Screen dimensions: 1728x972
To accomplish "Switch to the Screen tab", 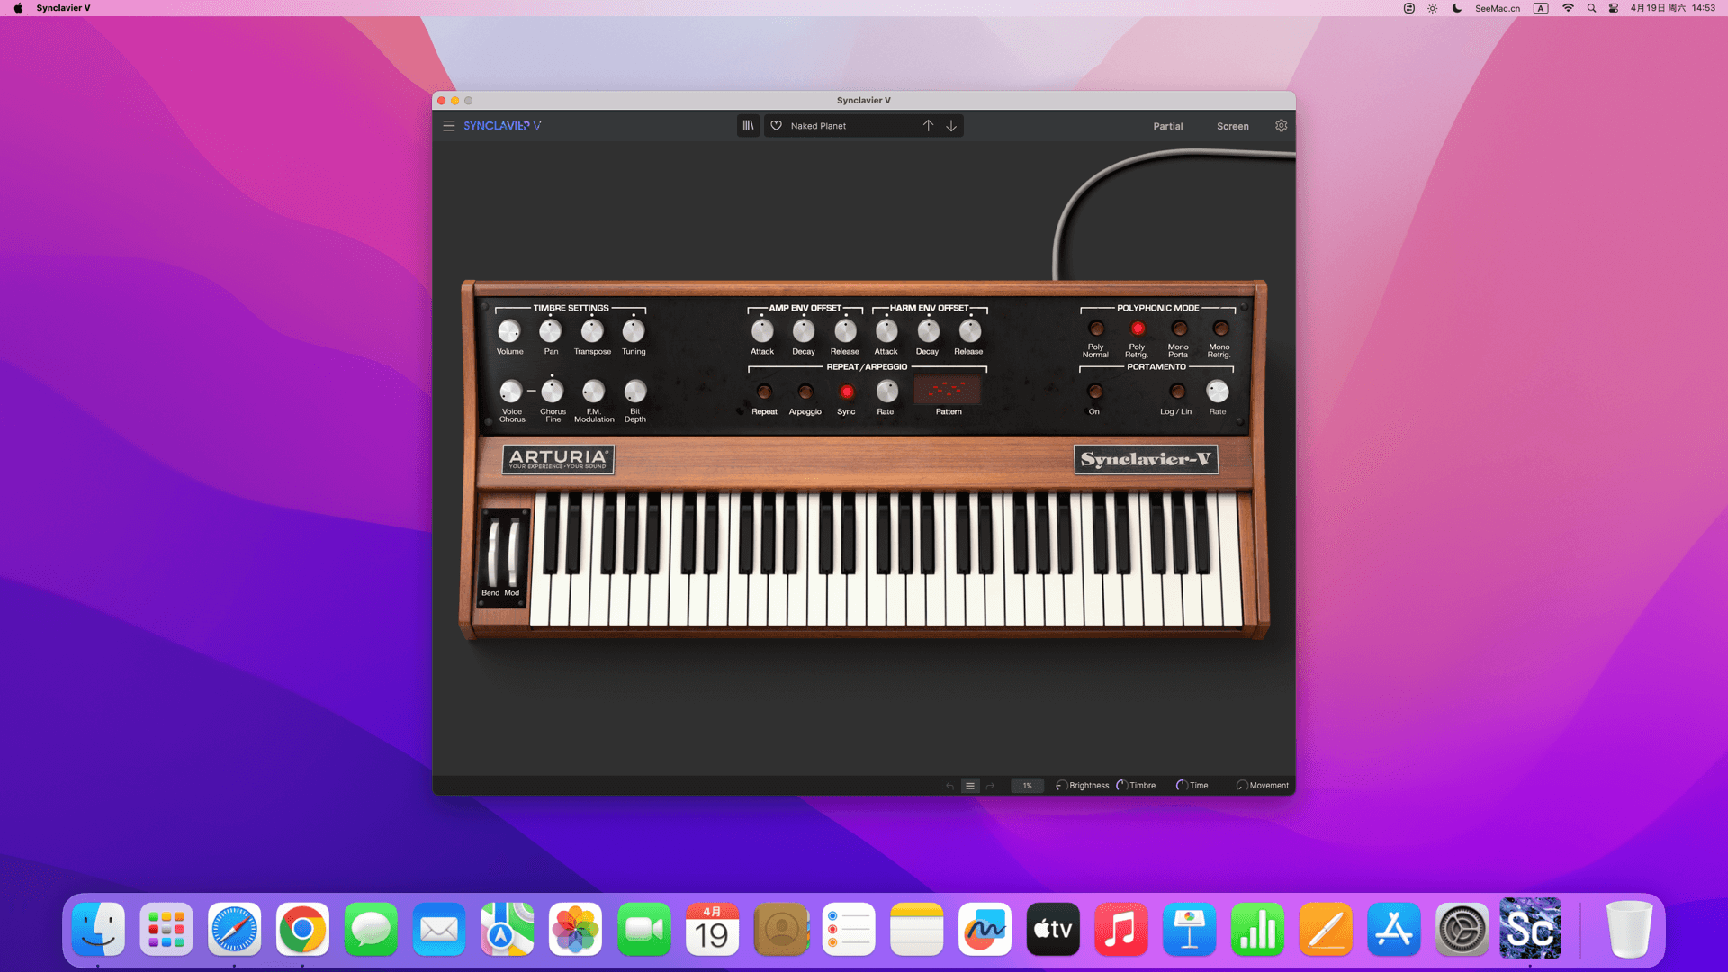I will click(x=1232, y=126).
